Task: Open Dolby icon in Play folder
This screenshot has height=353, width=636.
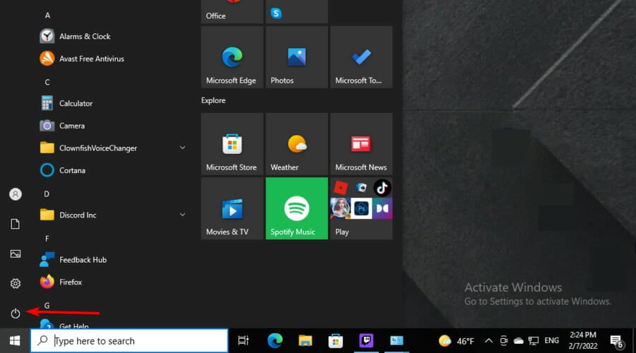Action: click(x=382, y=209)
